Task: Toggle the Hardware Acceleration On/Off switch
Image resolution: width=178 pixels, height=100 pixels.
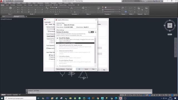Action: [91, 32]
